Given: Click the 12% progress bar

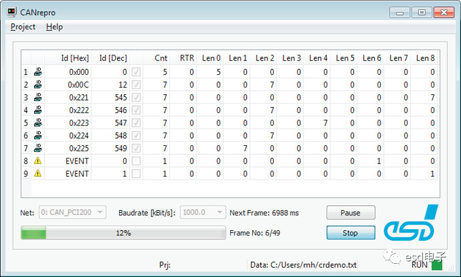Looking at the screenshot, I should pos(123,233).
